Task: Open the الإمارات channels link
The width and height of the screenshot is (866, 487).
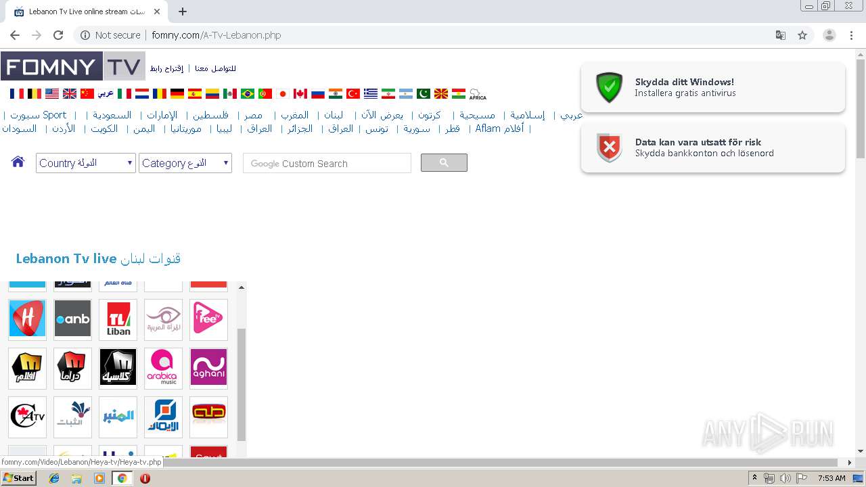Action: point(162,115)
